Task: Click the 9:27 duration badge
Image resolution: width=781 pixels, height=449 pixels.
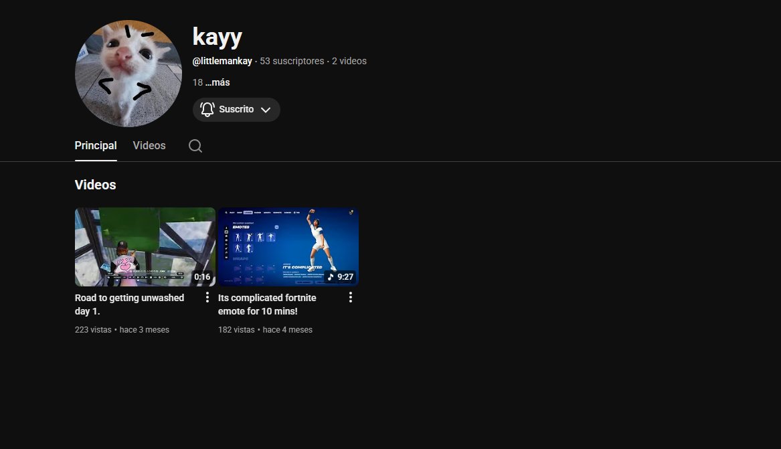Action: 340,277
